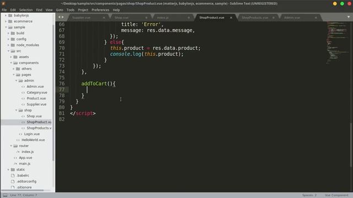Open main.js in the sidebar
Viewport: 353px width, 198px height.
pos(24,164)
